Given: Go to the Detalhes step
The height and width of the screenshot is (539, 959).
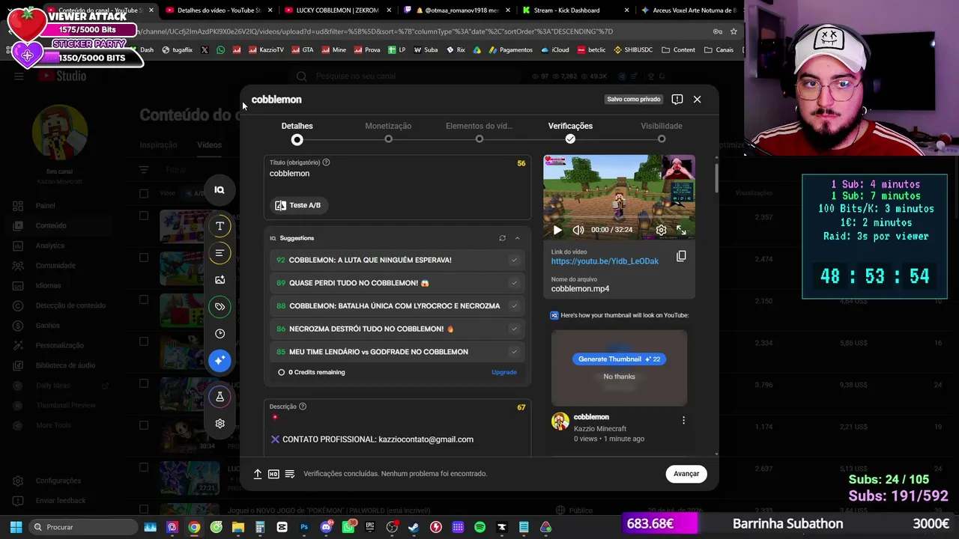Looking at the screenshot, I should [297, 132].
